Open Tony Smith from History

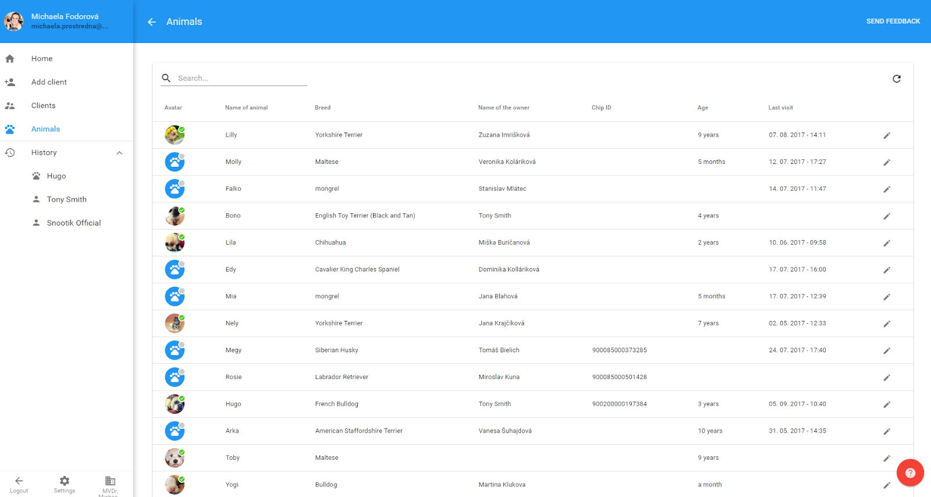pyautogui.click(x=66, y=199)
